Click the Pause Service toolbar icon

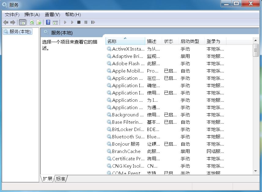coord(86,22)
